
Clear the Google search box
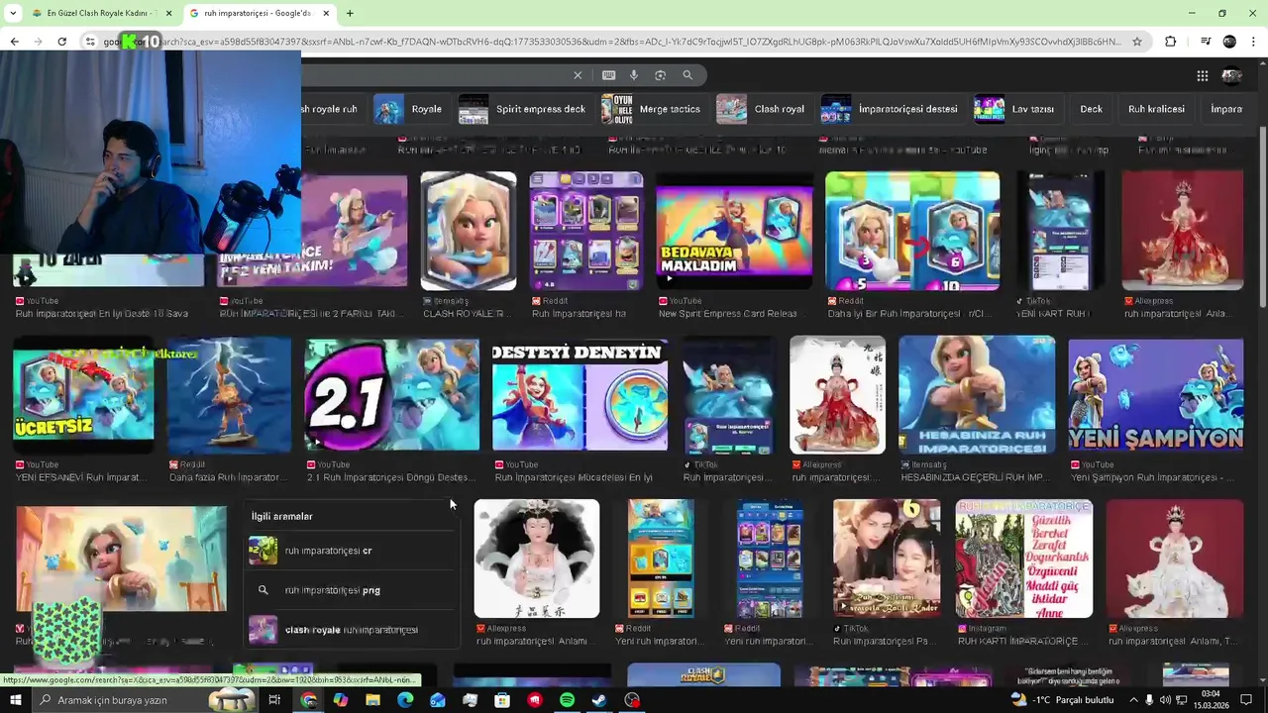[578, 75]
